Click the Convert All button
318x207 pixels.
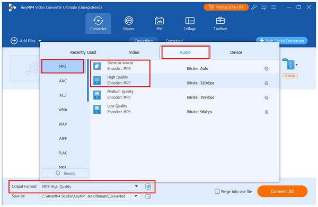point(282,192)
